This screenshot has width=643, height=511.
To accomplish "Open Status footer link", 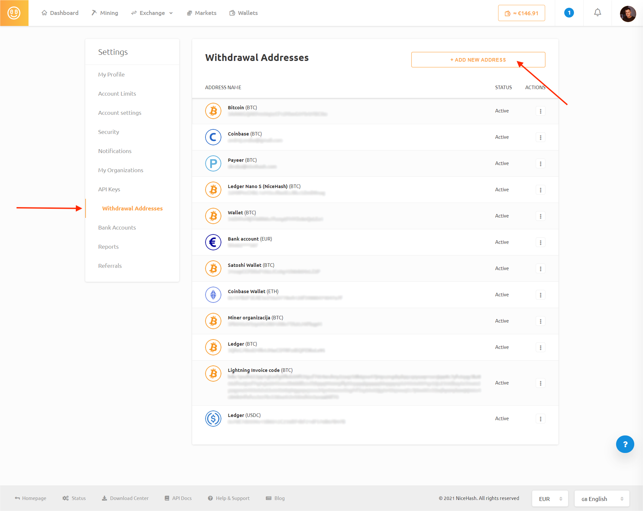I will (x=74, y=498).
